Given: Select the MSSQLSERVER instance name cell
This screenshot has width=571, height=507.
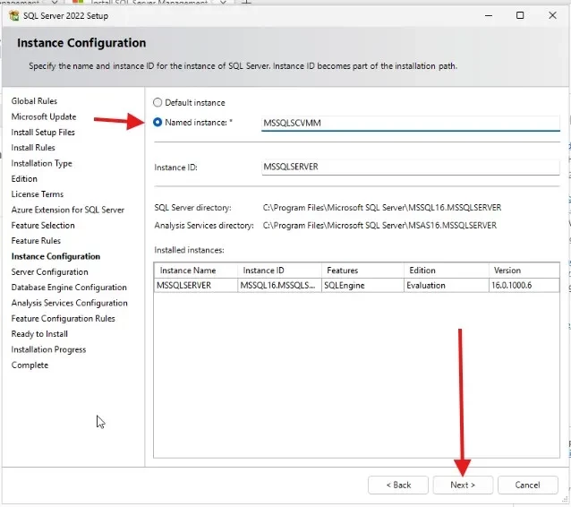Looking at the screenshot, I should pos(196,286).
